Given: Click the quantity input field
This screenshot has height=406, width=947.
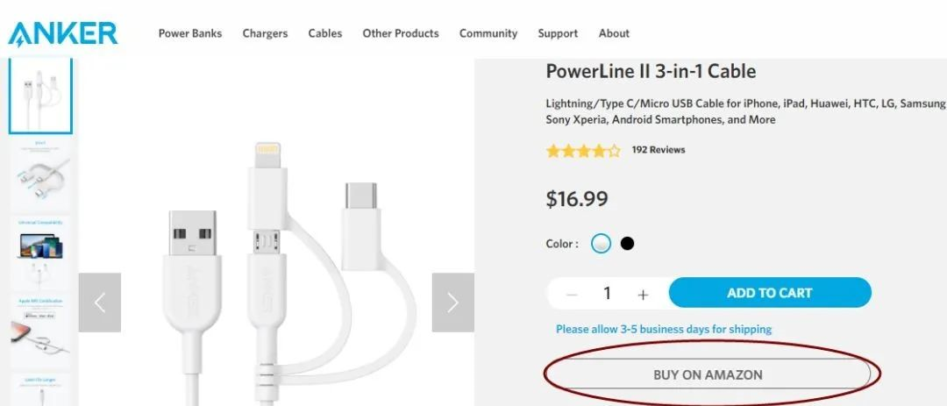Looking at the screenshot, I should pyautogui.click(x=607, y=294).
